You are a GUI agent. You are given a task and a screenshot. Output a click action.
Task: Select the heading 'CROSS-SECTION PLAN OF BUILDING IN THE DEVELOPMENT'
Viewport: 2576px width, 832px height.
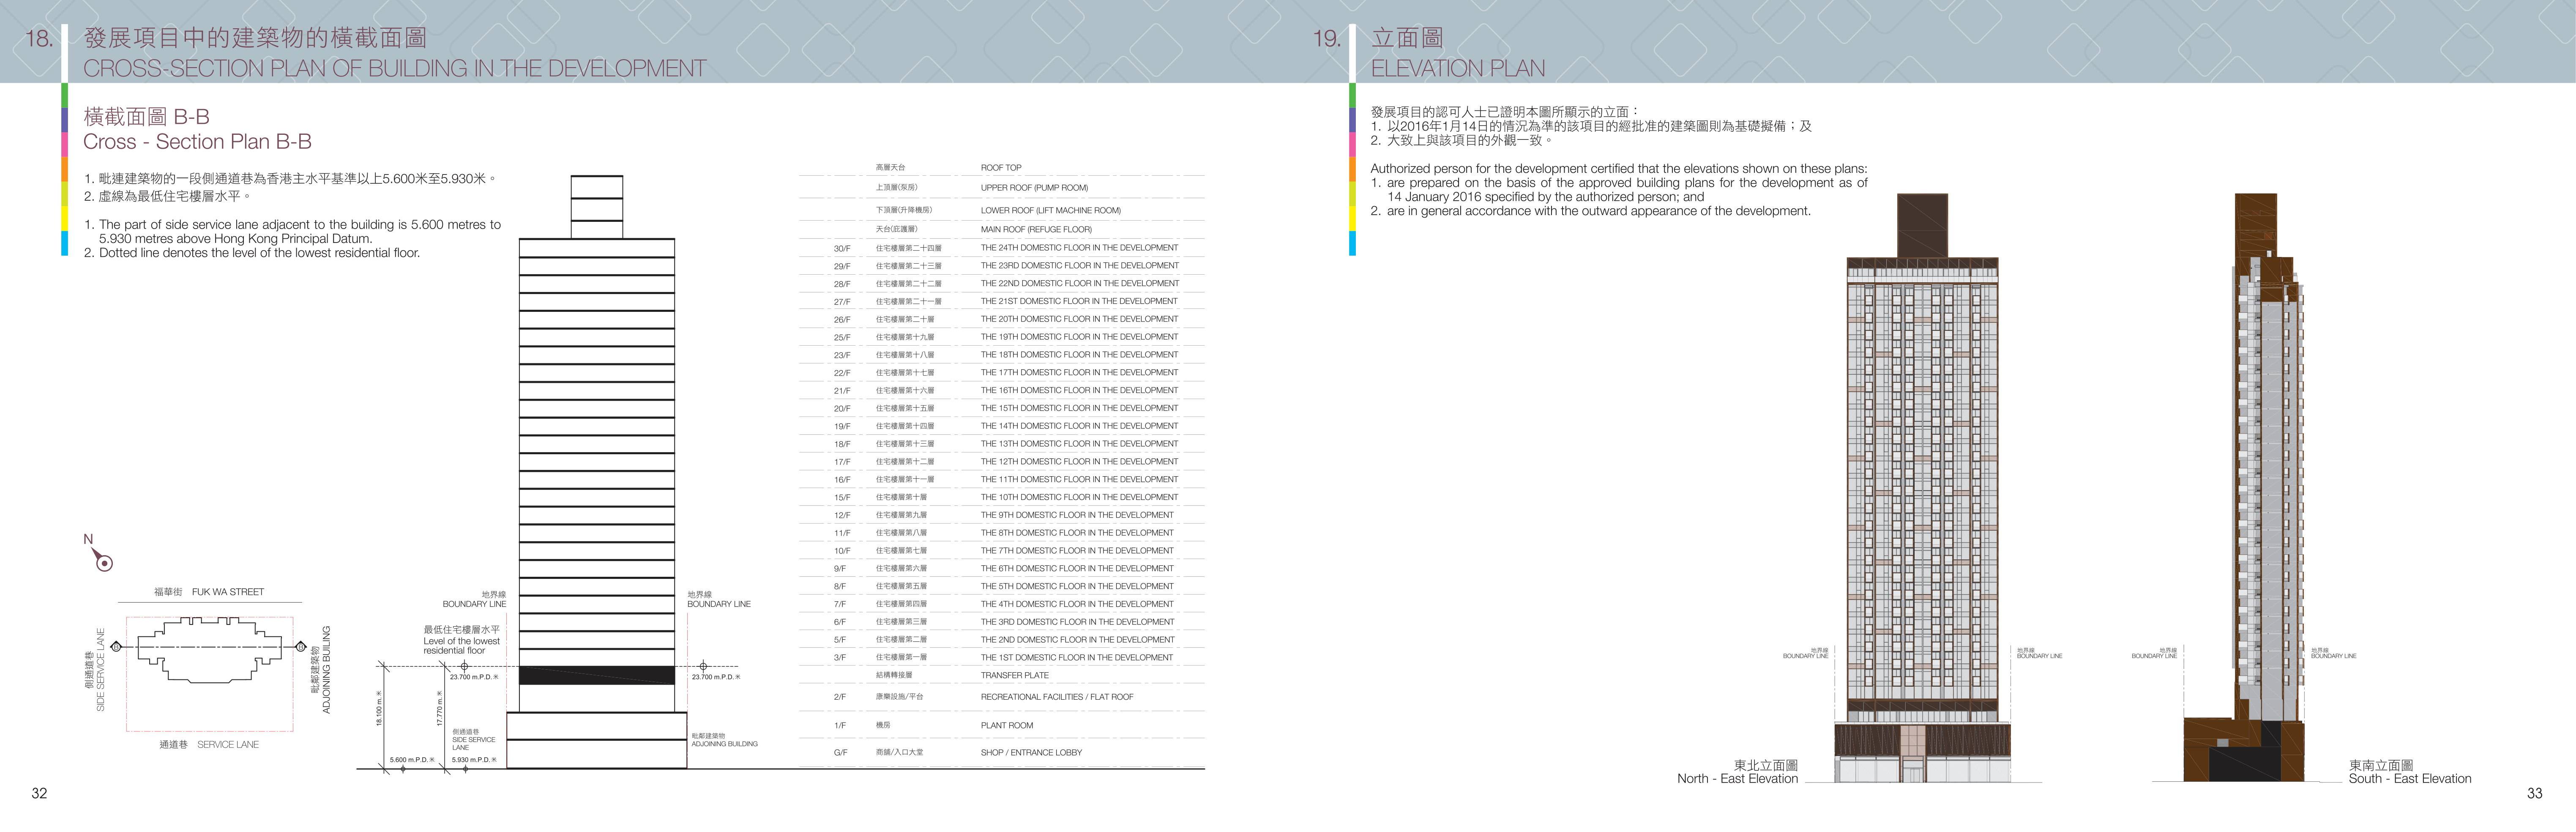point(395,68)
